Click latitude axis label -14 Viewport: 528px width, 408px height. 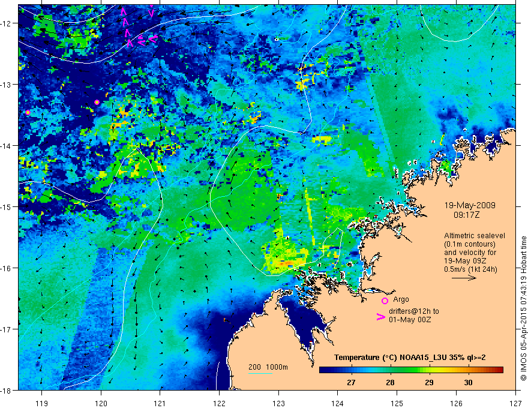(6, 146)
